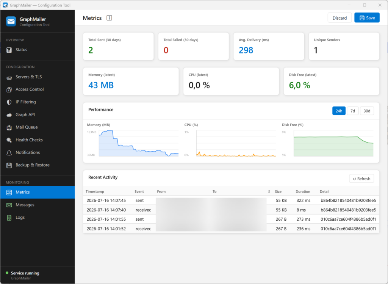Screen dimensions: 388x284
Task: Click the GraphMailer envelope logo
Action: 11,21
